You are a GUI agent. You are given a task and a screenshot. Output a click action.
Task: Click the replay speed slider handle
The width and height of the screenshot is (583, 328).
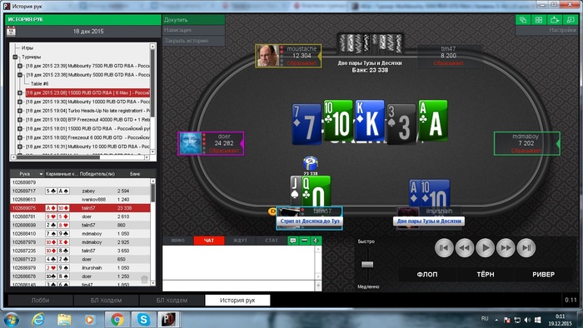(x=367, y=265)
